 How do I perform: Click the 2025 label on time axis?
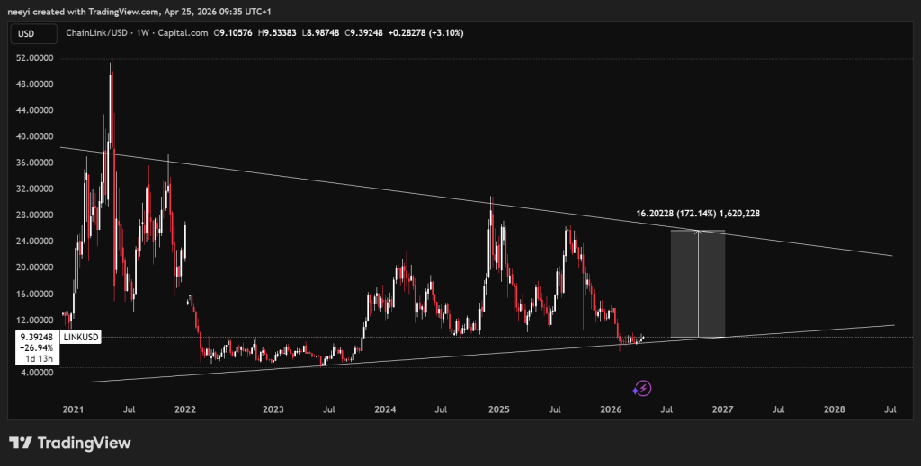(x=499, y=409)
